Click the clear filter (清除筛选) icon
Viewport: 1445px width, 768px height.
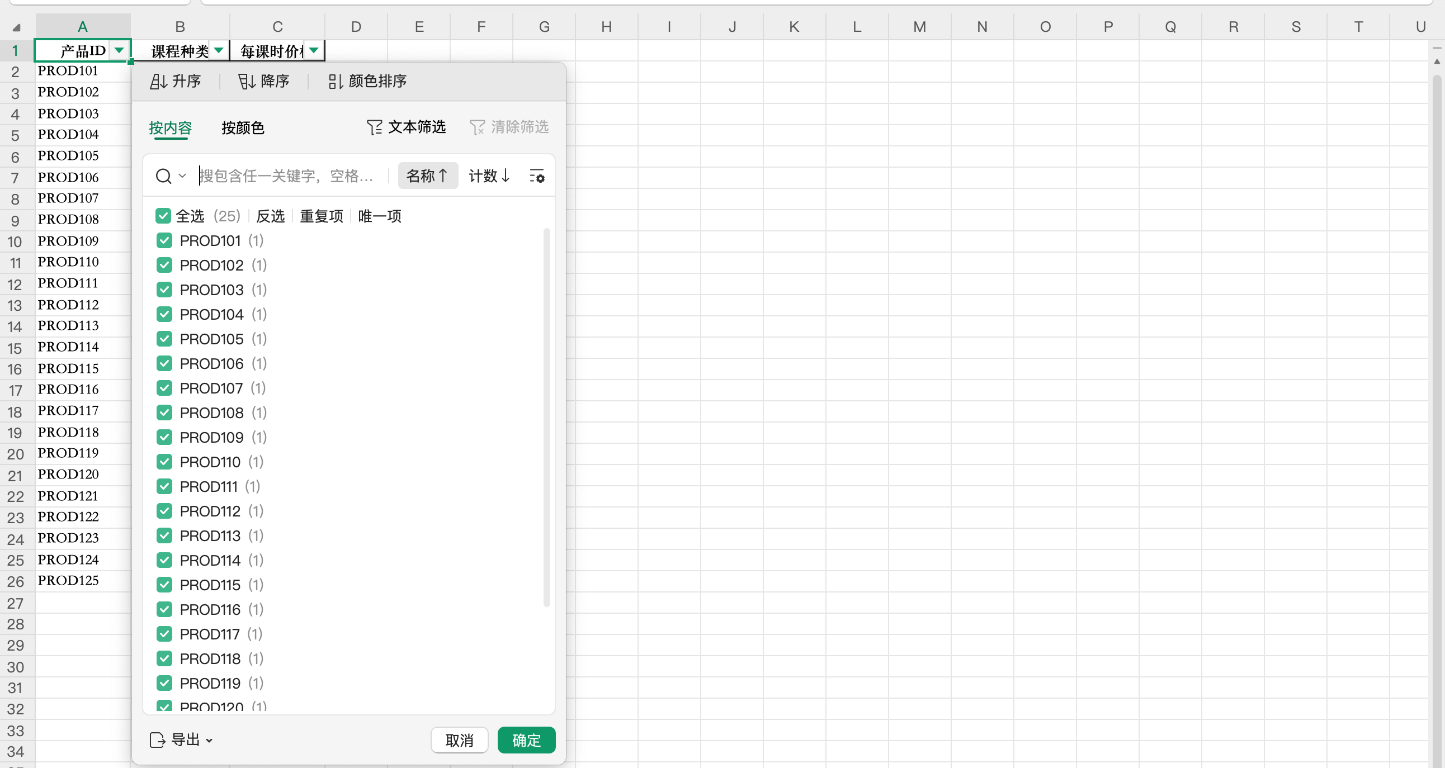[x=477, y=128]
